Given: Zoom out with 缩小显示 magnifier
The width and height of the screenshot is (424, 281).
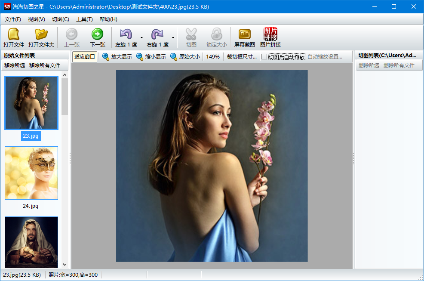Looking at the screenshot, I should 140,57.
